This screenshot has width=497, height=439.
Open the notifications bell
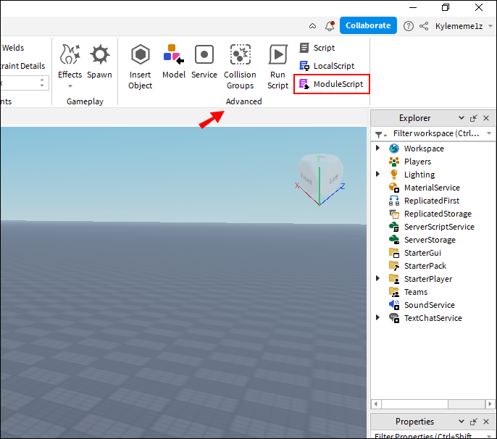pos(330,25)
